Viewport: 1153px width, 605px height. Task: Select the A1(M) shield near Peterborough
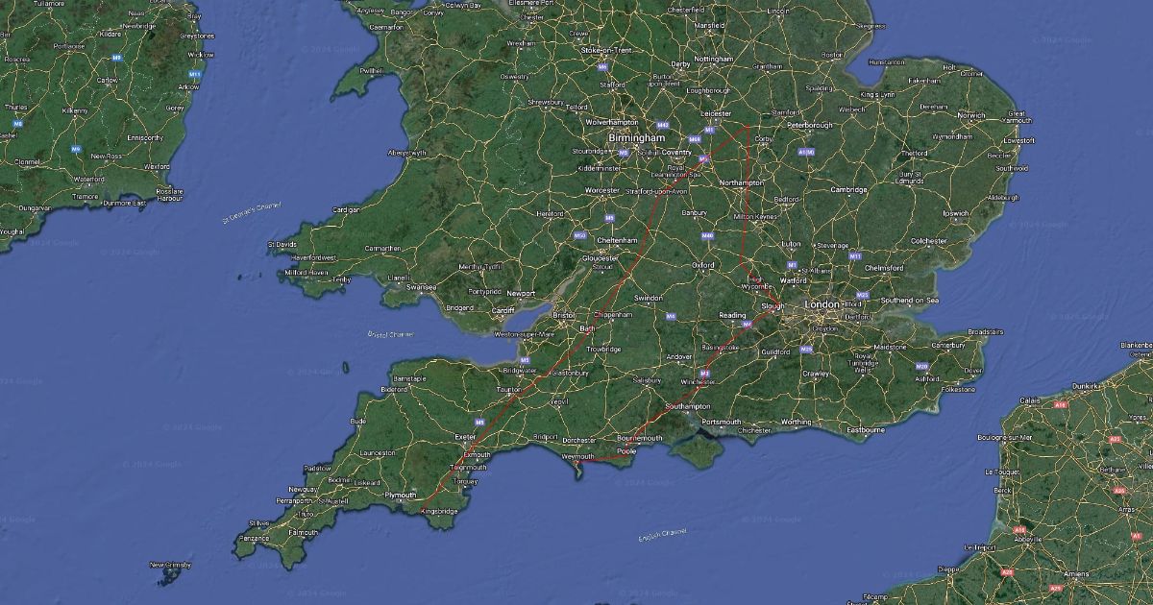[x=808, y=151]
